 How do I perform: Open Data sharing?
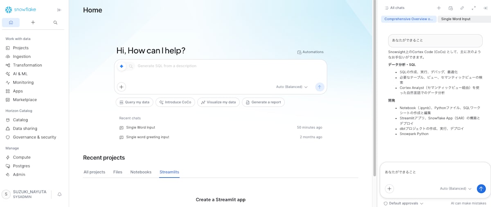[25, 128]
